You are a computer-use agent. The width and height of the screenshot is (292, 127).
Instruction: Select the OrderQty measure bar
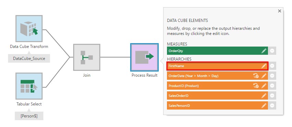(217, 51)
